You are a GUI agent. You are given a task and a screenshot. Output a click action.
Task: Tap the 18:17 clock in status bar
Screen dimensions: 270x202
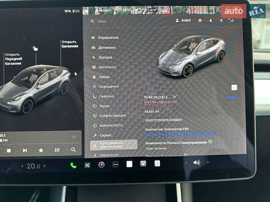click(x=127, y=10)
